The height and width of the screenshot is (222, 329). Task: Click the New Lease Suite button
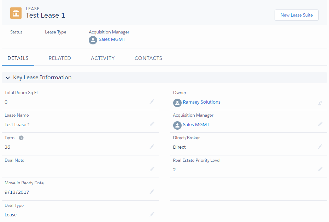(296, 15)
